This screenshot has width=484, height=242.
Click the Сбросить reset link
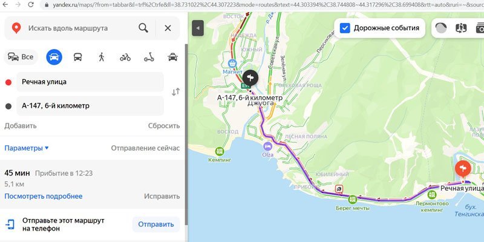click(x=164, y=126)
